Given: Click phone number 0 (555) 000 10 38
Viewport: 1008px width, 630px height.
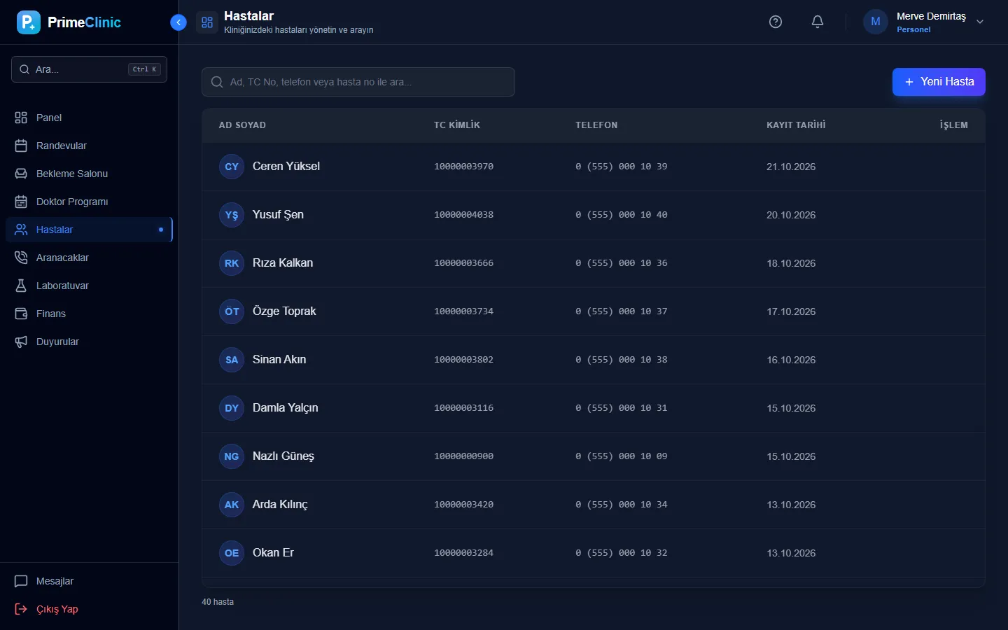Looking at the screenshot, I should (x=622, y=360).
